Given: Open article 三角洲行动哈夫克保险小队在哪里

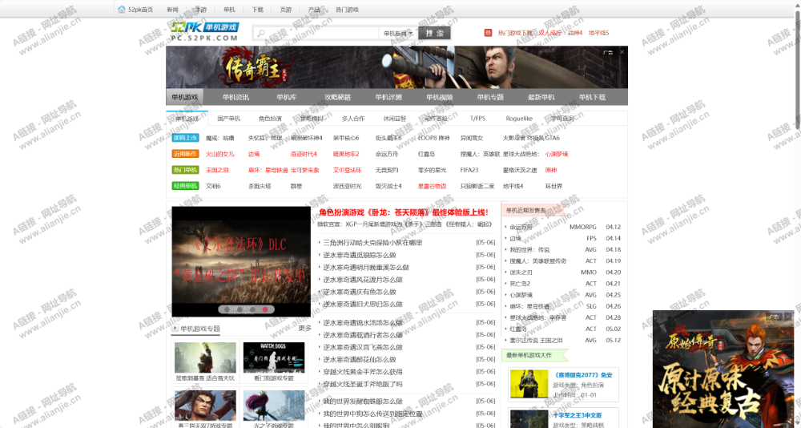Looking at the screenshot, I should pos(373,242).
